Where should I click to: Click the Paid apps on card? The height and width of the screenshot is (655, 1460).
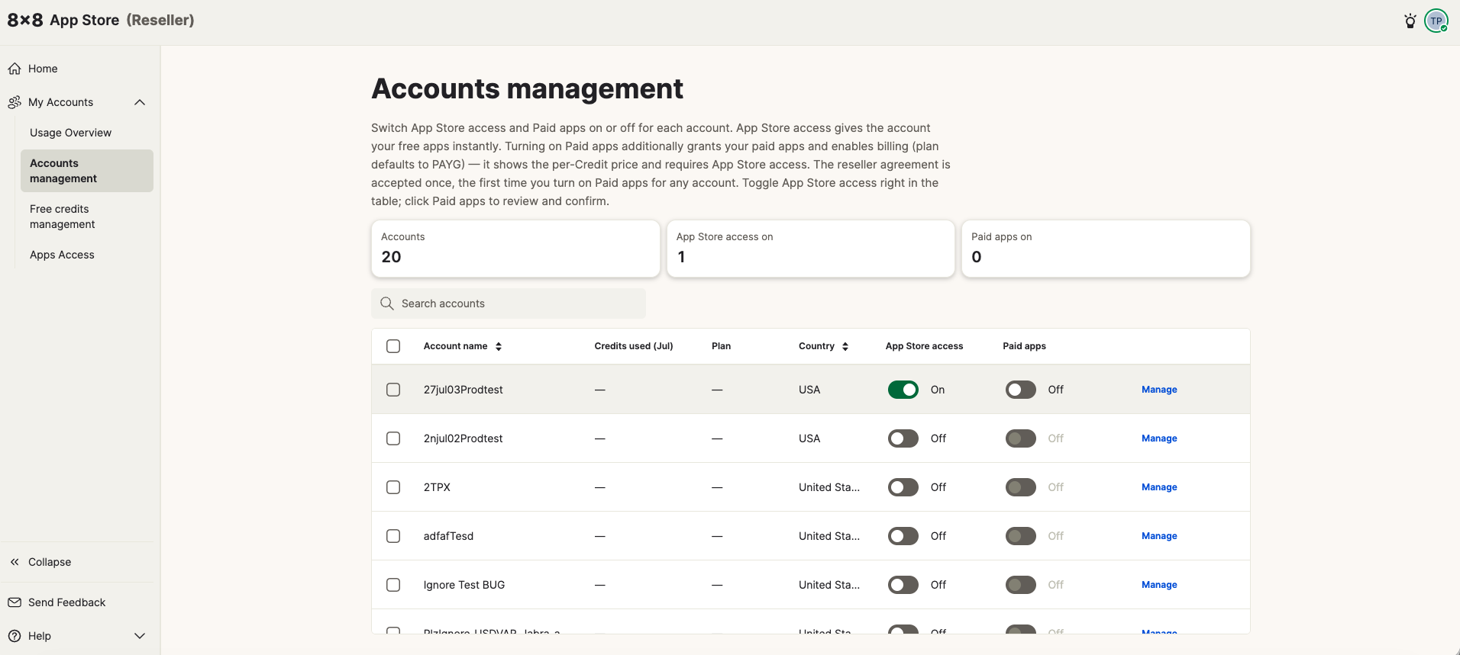click(1106, 249)
